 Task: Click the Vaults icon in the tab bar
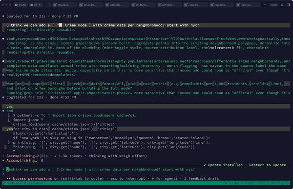tap(17, 5)
